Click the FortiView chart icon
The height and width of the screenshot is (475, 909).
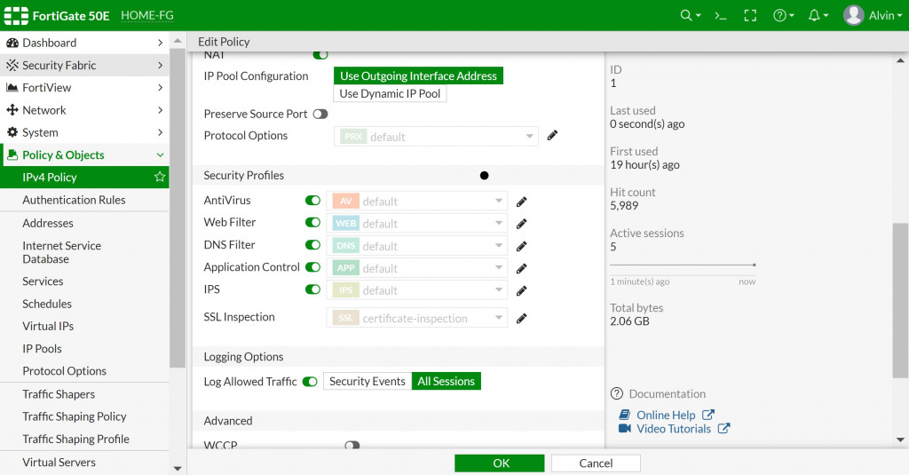tap(12, 88)
